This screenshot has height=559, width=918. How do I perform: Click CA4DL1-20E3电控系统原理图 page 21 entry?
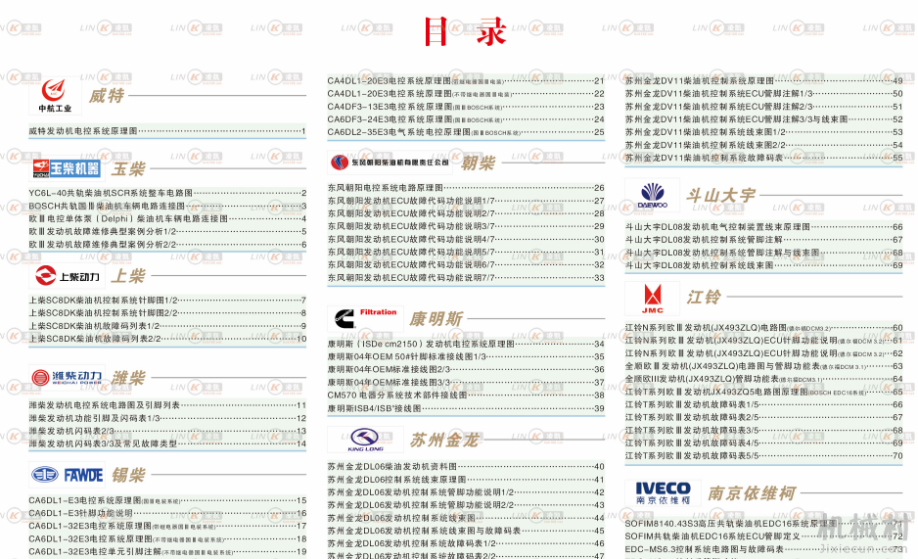(466, 81)
